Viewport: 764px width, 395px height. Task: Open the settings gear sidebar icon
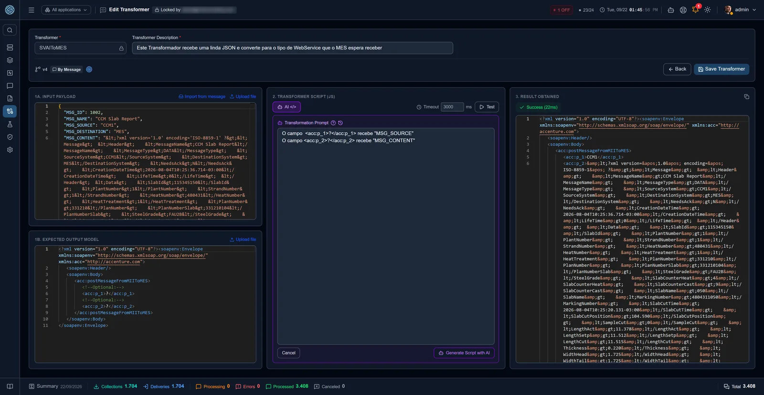pos(10,149)
